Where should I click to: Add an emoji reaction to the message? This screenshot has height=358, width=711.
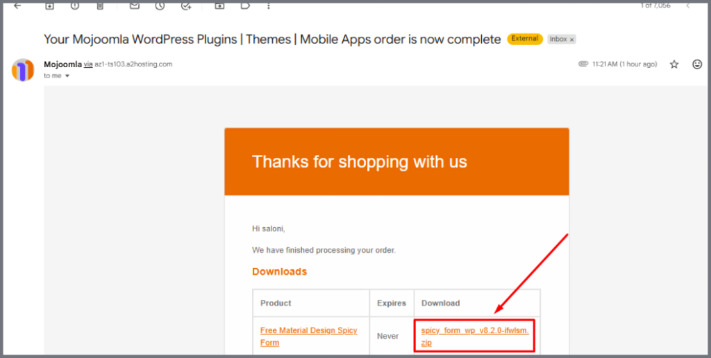point(697,64)
